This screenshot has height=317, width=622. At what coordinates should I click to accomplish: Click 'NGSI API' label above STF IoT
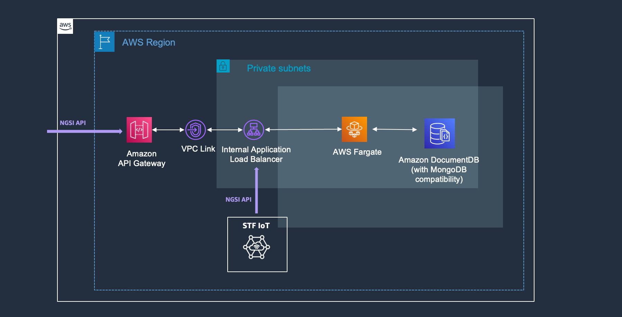(238, 200)
